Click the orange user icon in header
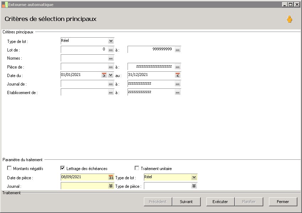The width and height of the screenshot is (302, 213). tap(290, 20)
